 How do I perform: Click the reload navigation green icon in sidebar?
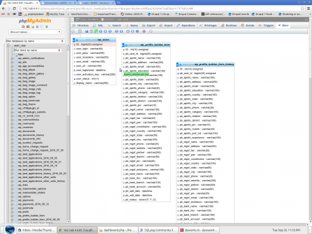47,27
